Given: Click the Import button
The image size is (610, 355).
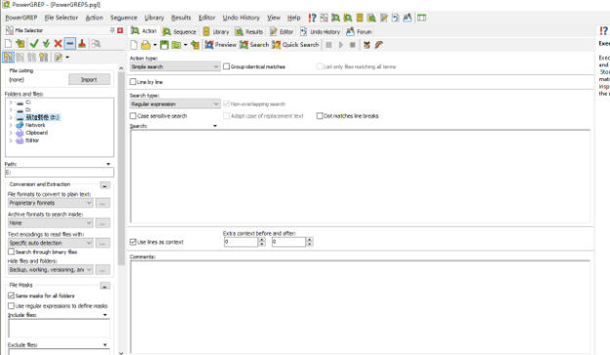Looking at the screenshot, I should click(x=89, y=79).
